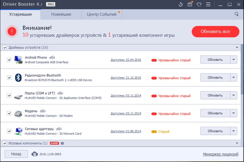
Task: Click Обновить for Сетевые адаптеры
Action: (x=215, y=131)
